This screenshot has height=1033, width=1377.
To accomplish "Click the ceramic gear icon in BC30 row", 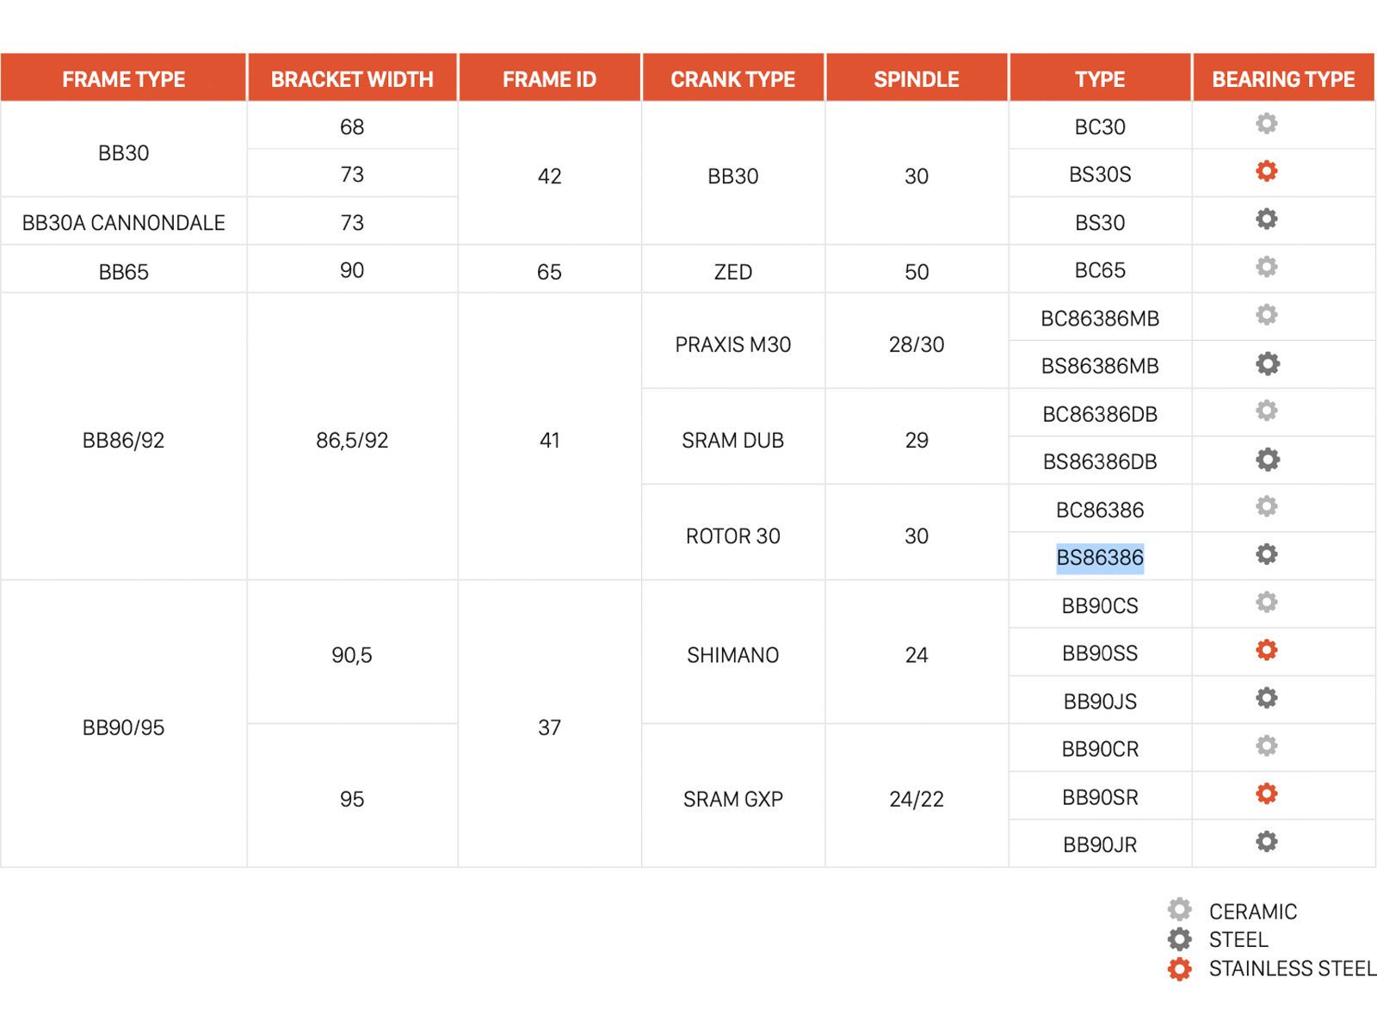I will click(1266, 123).
